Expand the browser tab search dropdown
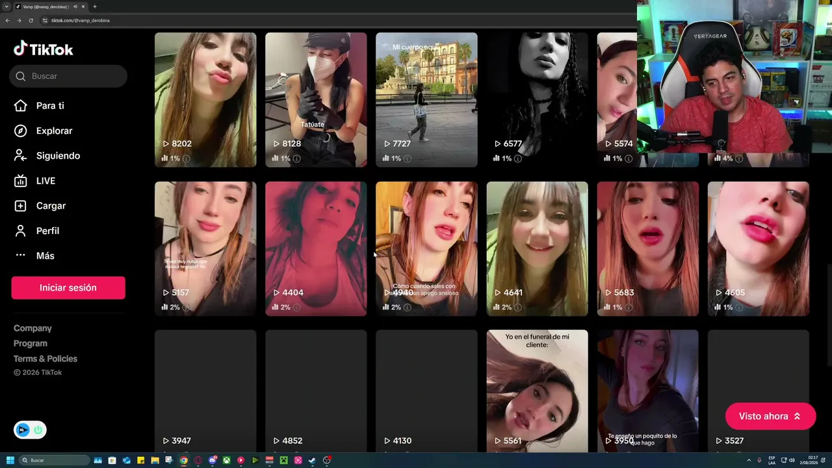Image resolution: width=832 pixels, height=468 pixels. tap(6, 6)
